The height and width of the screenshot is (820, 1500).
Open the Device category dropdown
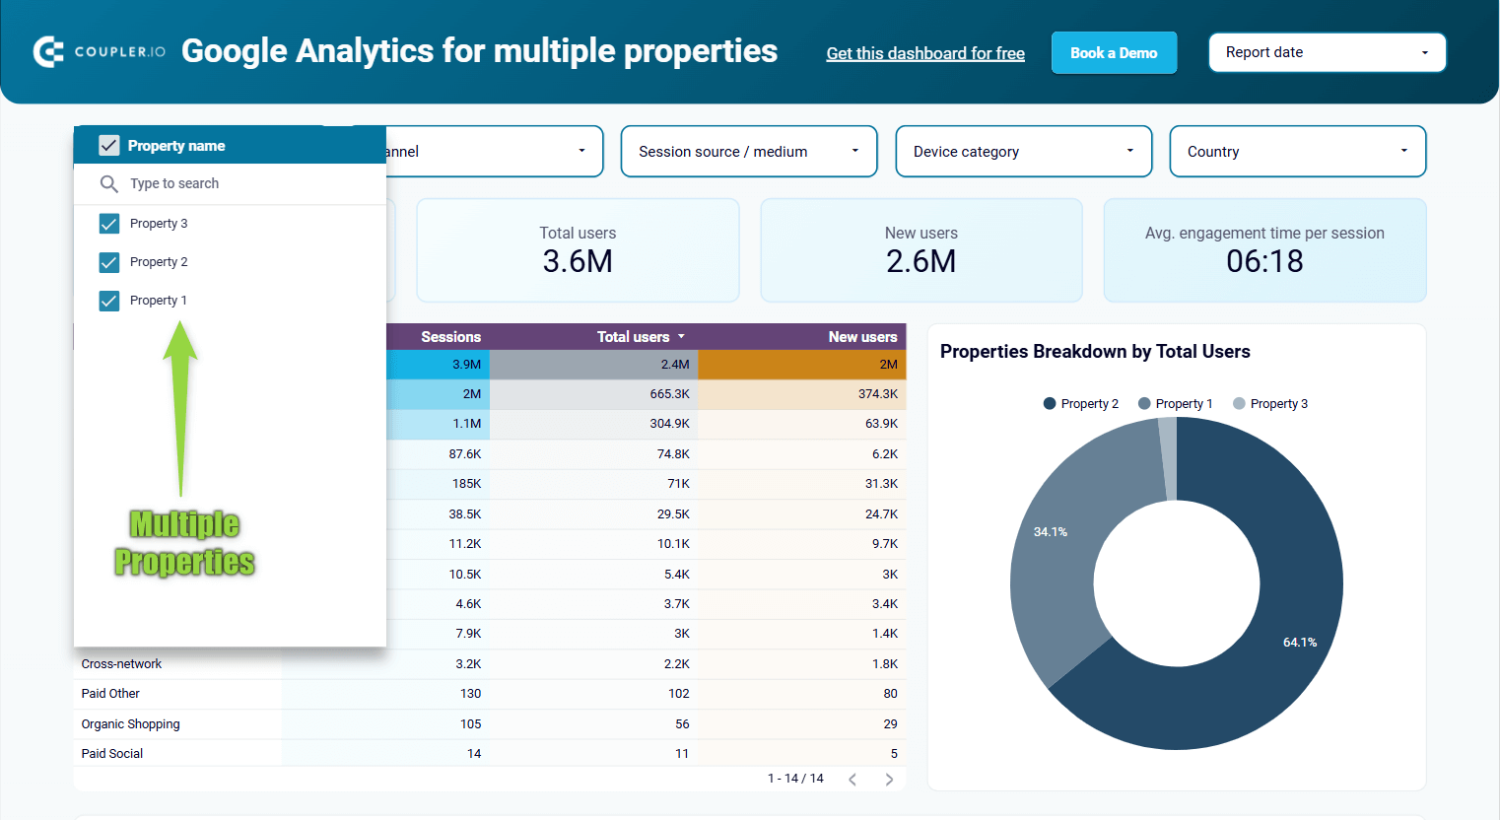(1024, 152)
